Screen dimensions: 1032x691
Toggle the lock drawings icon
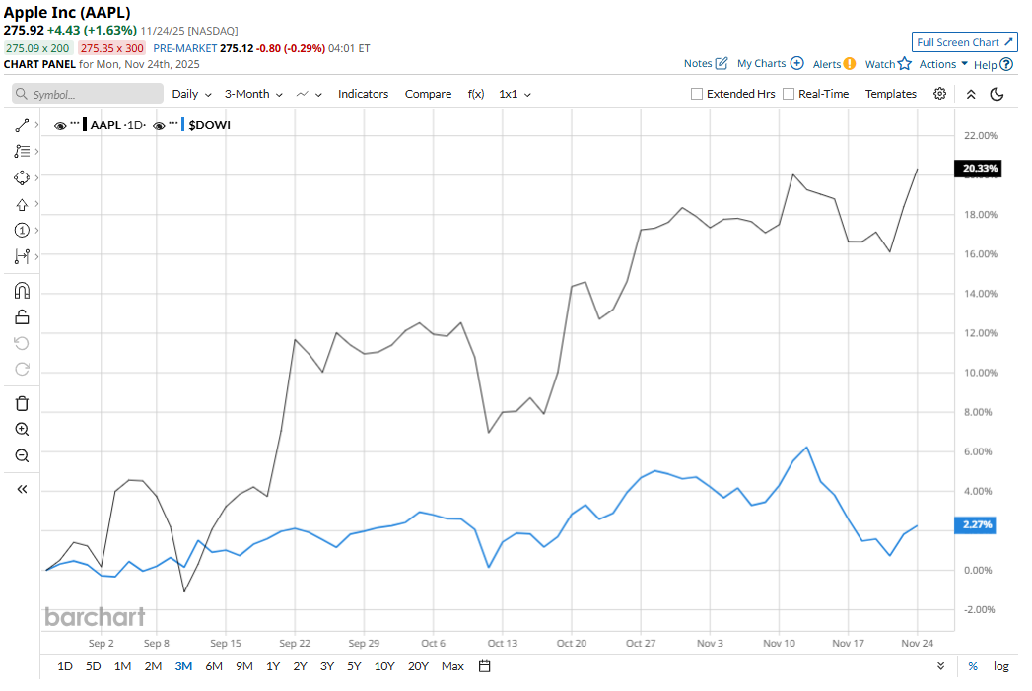pyautogui.click(x=22, y=317)
